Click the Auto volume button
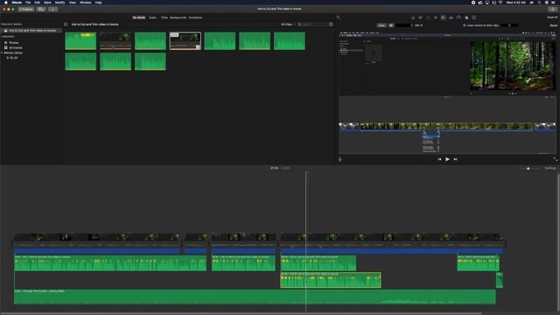 click(381, 25)
